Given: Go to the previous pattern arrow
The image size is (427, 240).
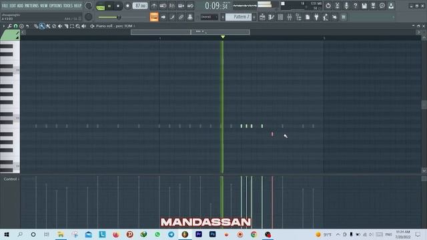Looking at the screenshot, I should [x=222, y=17].
